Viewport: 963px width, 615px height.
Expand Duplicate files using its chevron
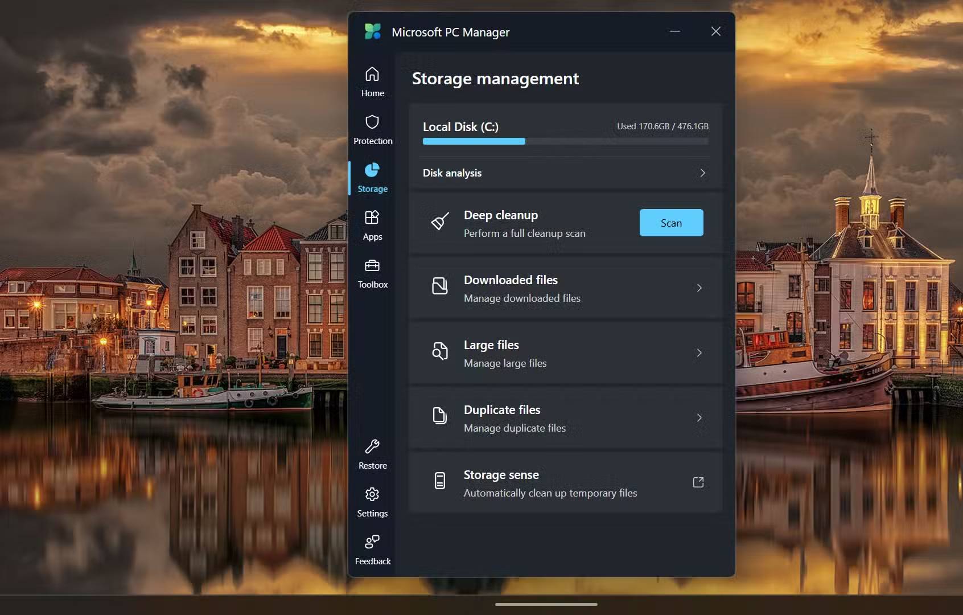[699, 418]
